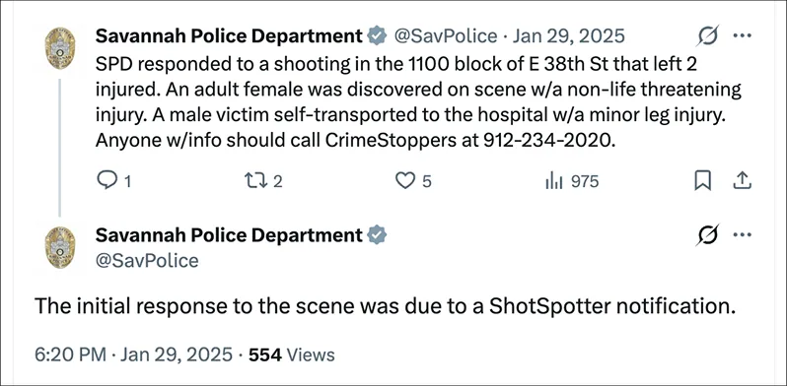787x386 pixels.
Task: Click the verified badge on the top tweet
Action: point(377,36)
